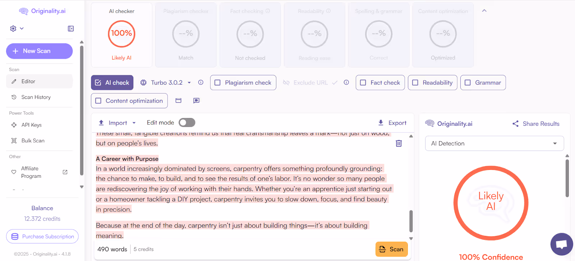Click Purchase Subscription button
Image resolution: width=575 pixels, height=261 pixels.
point(42,236)
